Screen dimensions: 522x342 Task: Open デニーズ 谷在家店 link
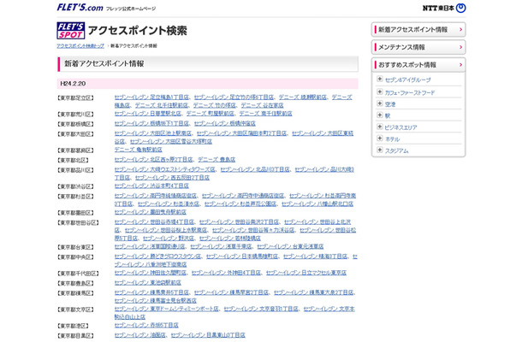tap(262, 105)
